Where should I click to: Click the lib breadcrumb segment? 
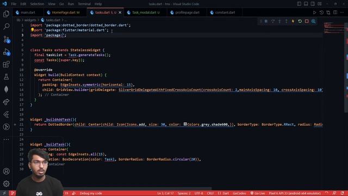point(18,20)
